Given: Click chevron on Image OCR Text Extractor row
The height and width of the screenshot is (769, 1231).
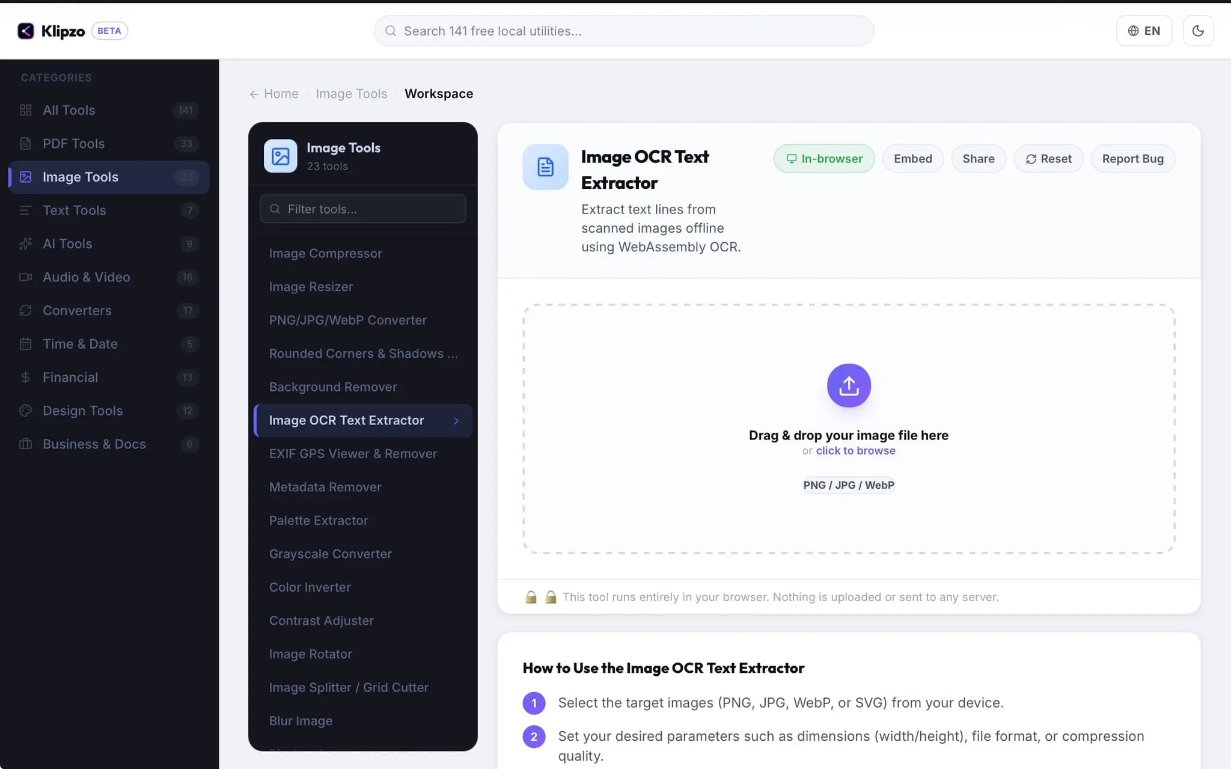Looking at the screenshot, I should [x=456, y=421].
